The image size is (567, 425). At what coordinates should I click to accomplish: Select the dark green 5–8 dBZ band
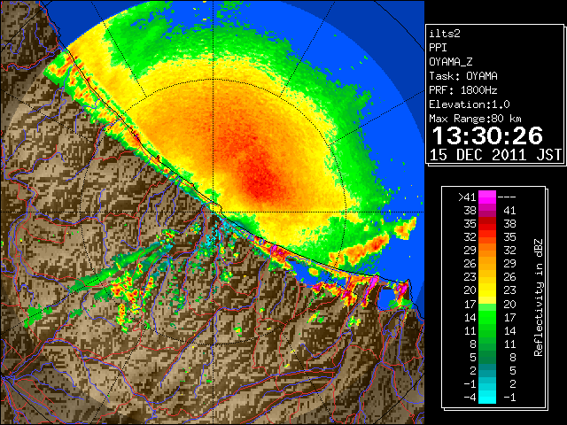pyautogui.click(x=487, y=358)
